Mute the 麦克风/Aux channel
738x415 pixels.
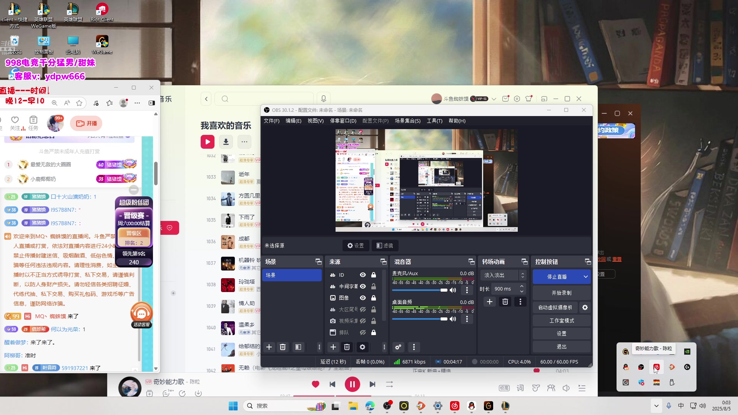[453, 290]
